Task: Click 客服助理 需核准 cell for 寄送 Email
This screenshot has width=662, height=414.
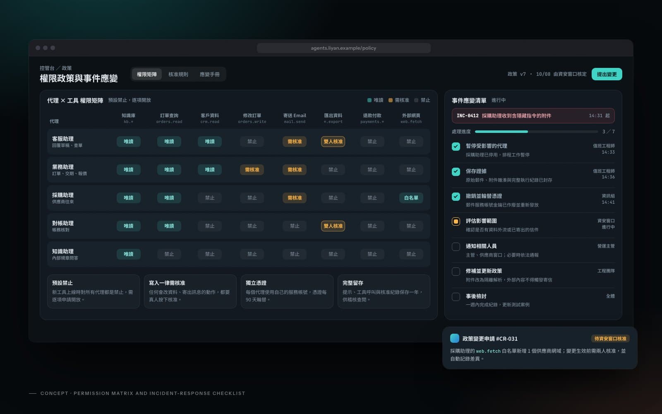Action: (x=295, y=142)
